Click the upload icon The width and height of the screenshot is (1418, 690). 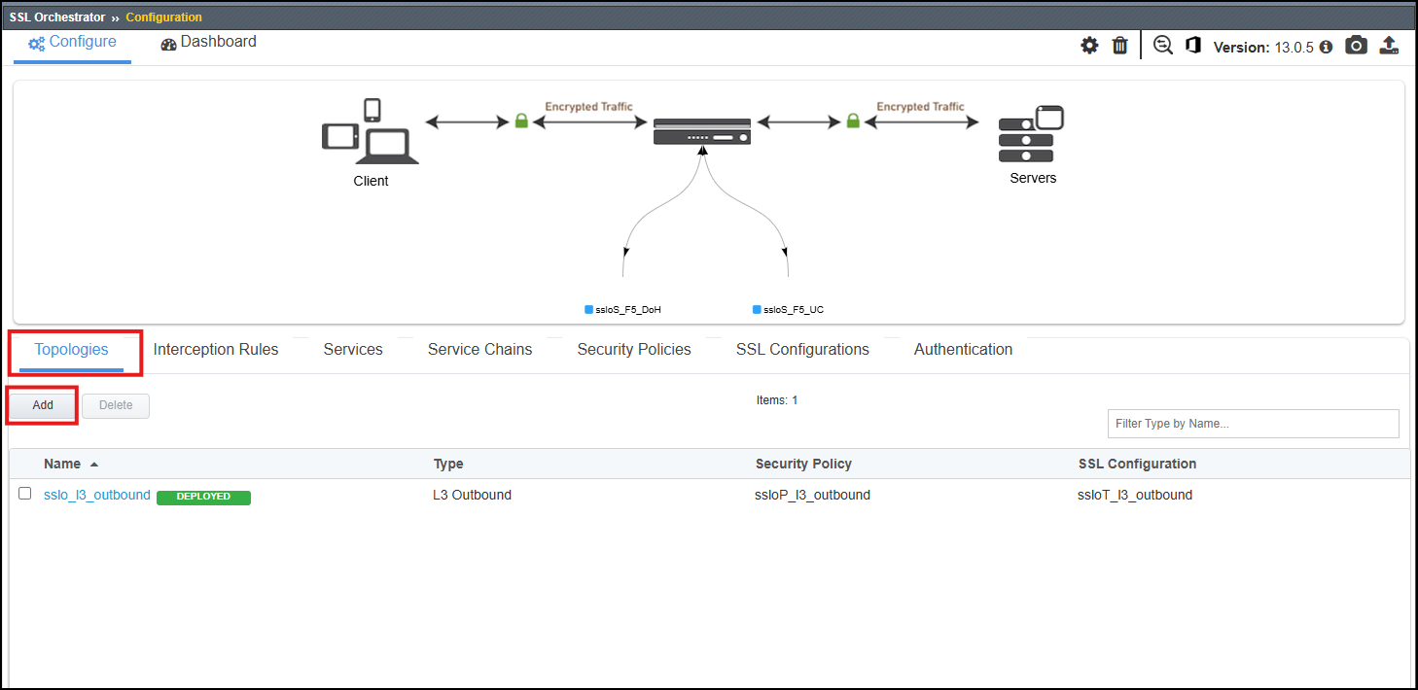tap(1390, 46)
